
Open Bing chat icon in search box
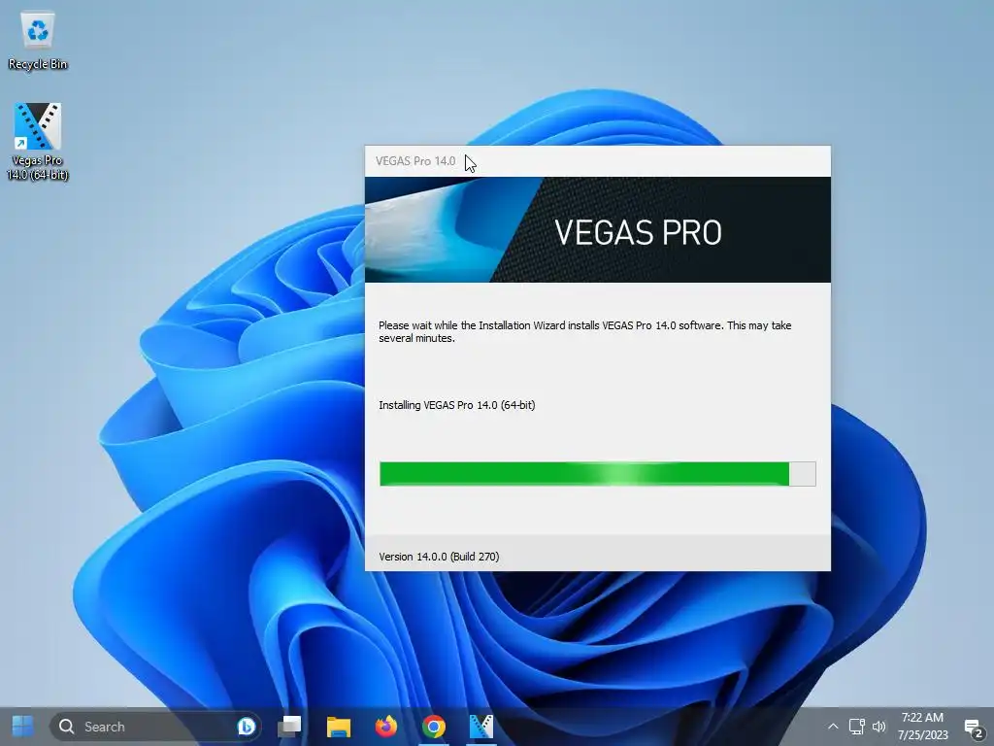coord(246,727)
